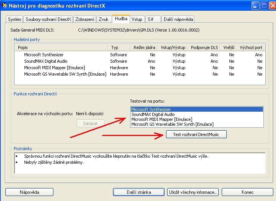Viewport: 276px width, 201px height.
Task: Select Microsoft GS Wavetable SW Synth ports row
Action: [x=140, y=74]
